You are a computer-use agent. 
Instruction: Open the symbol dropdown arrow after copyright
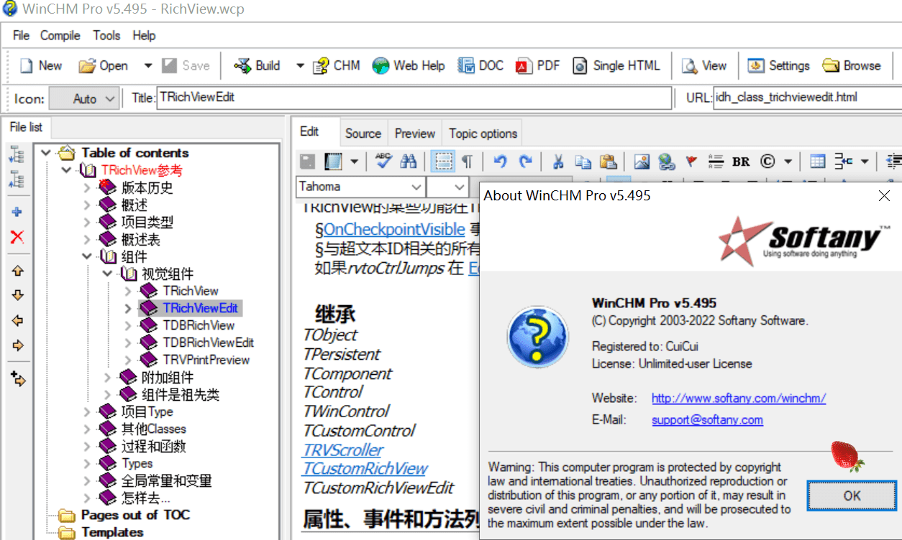click(788, 161)
